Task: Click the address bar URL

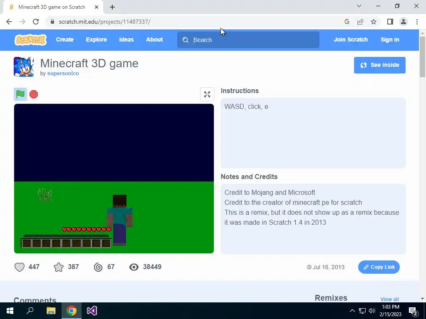Action: click(104, 22)
